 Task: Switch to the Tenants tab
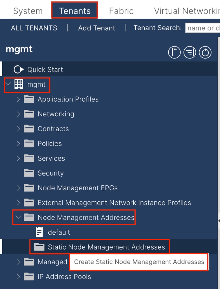pyautogui.click(x=74, y=11)
